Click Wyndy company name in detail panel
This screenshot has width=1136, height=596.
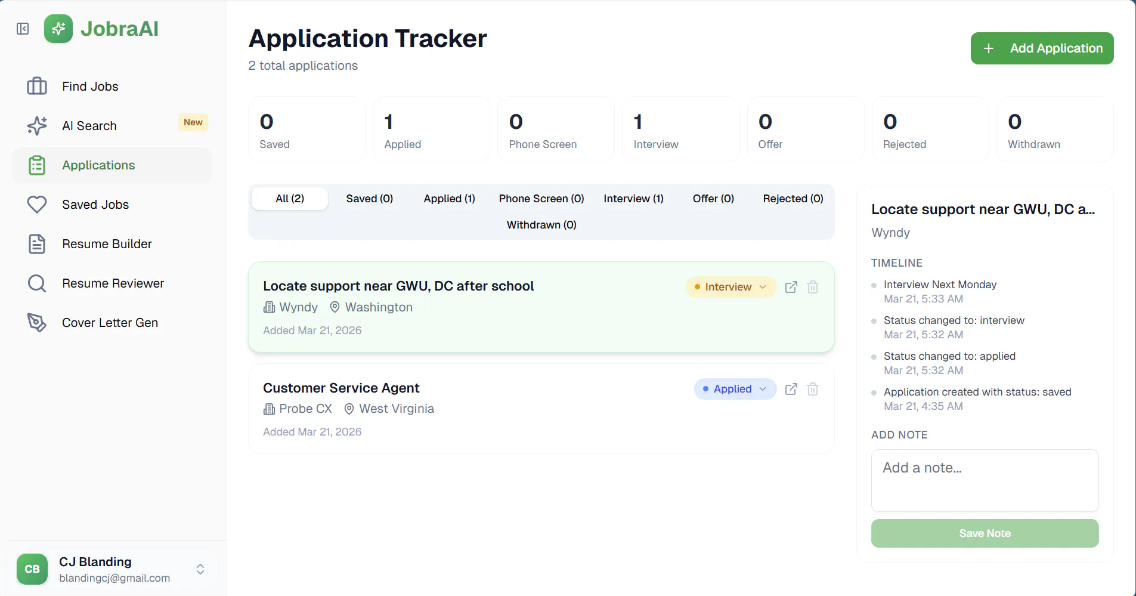(x=890, y=233)
